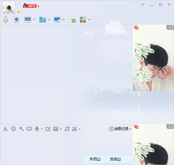Maximize the chat window
The image size is (174, 165).
[x=160, y=4]
